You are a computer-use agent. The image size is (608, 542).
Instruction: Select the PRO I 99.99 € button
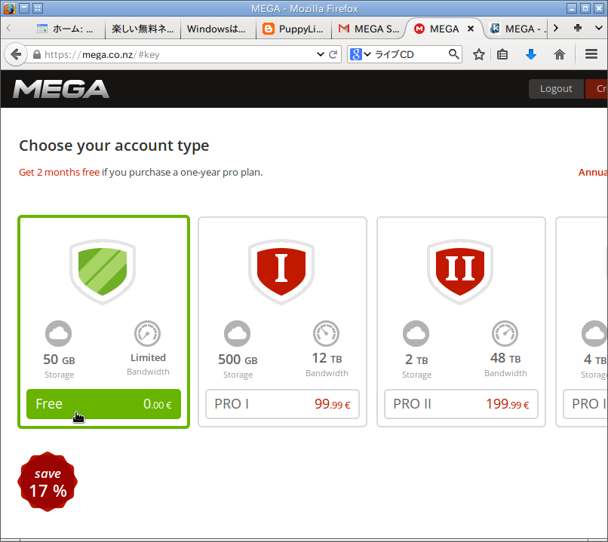(282, 404)
